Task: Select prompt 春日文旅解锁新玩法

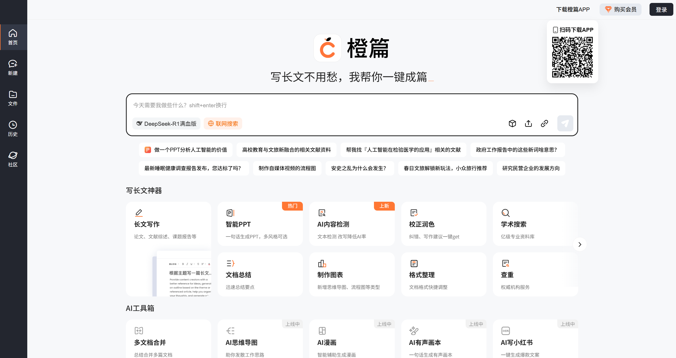Action: click(x=445, y=168)
